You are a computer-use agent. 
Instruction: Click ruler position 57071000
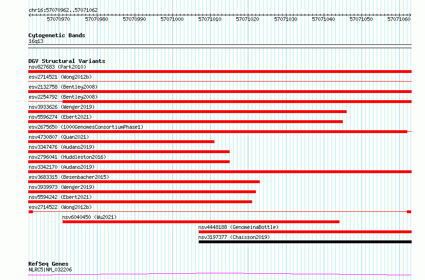point(172,19)
